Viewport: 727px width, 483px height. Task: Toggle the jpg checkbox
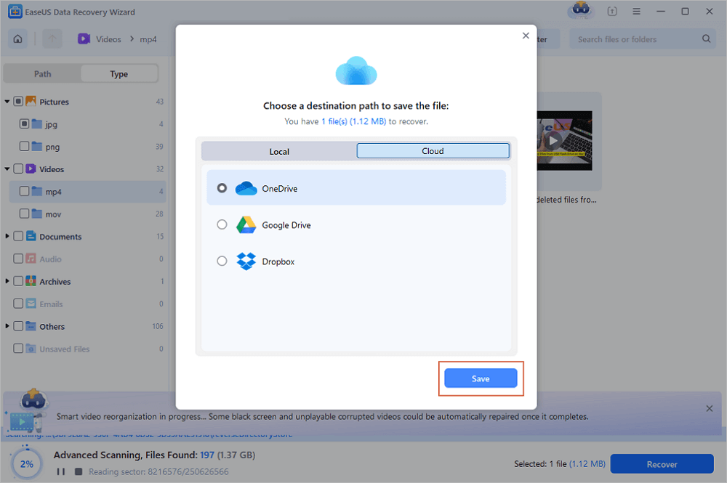pos(24,123)
